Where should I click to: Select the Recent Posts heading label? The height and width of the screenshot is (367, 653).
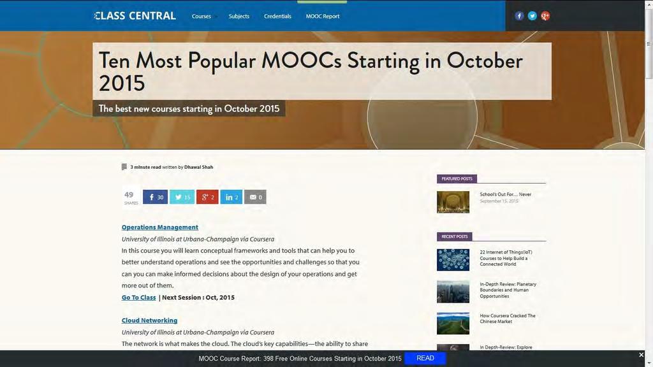[x=454, y=236]
